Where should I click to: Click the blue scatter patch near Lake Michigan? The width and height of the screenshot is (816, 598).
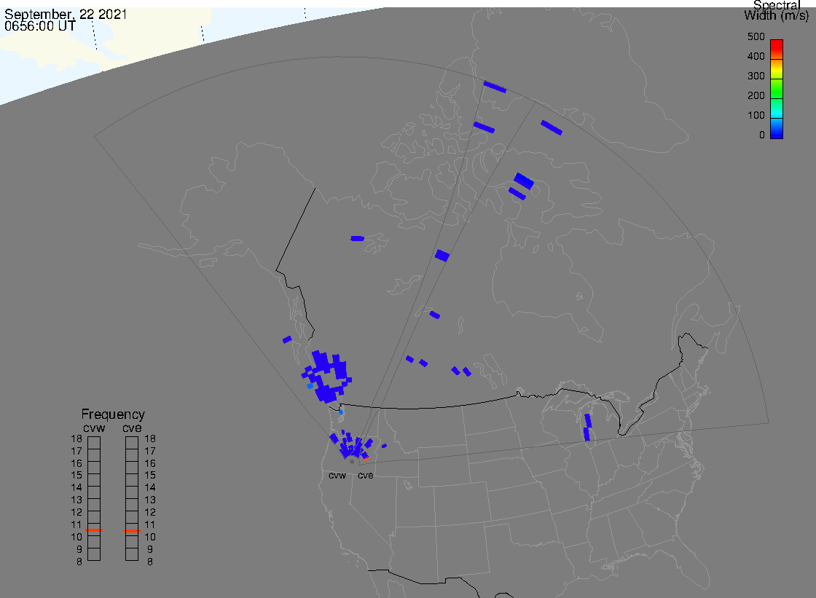tap(587, 428)
